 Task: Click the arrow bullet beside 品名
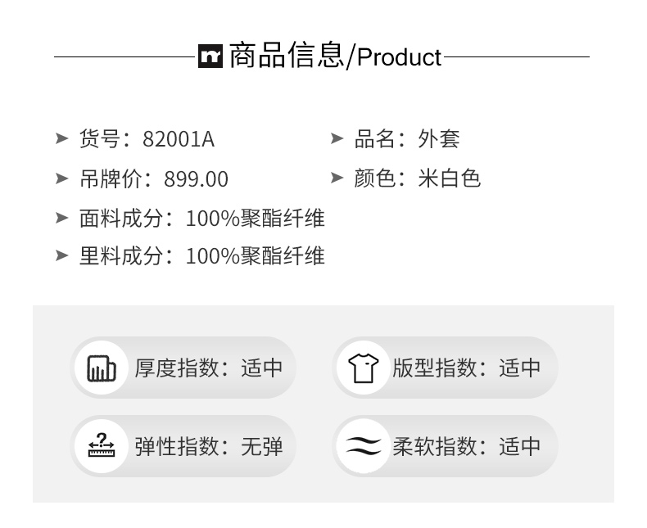pyautogui.click(x=337, y=138)
